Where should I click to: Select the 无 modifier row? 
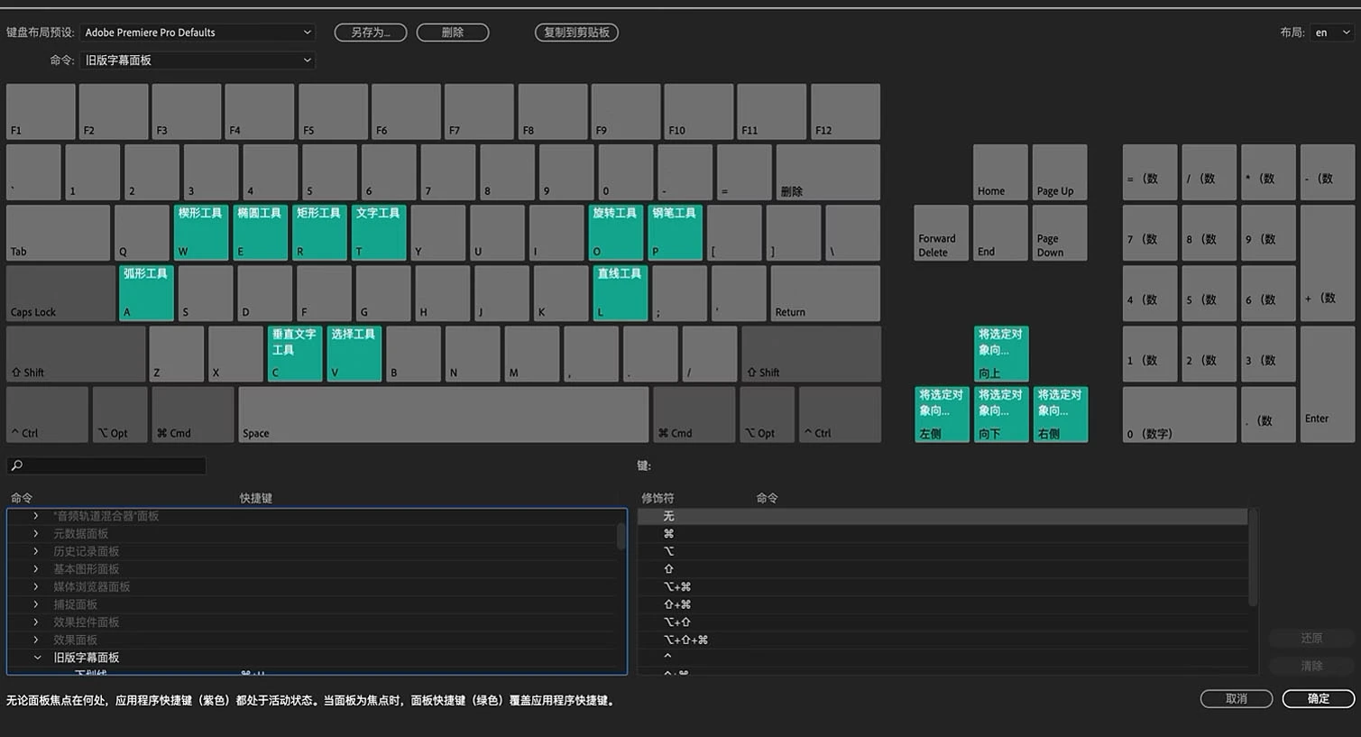click(x=943, y=517)
